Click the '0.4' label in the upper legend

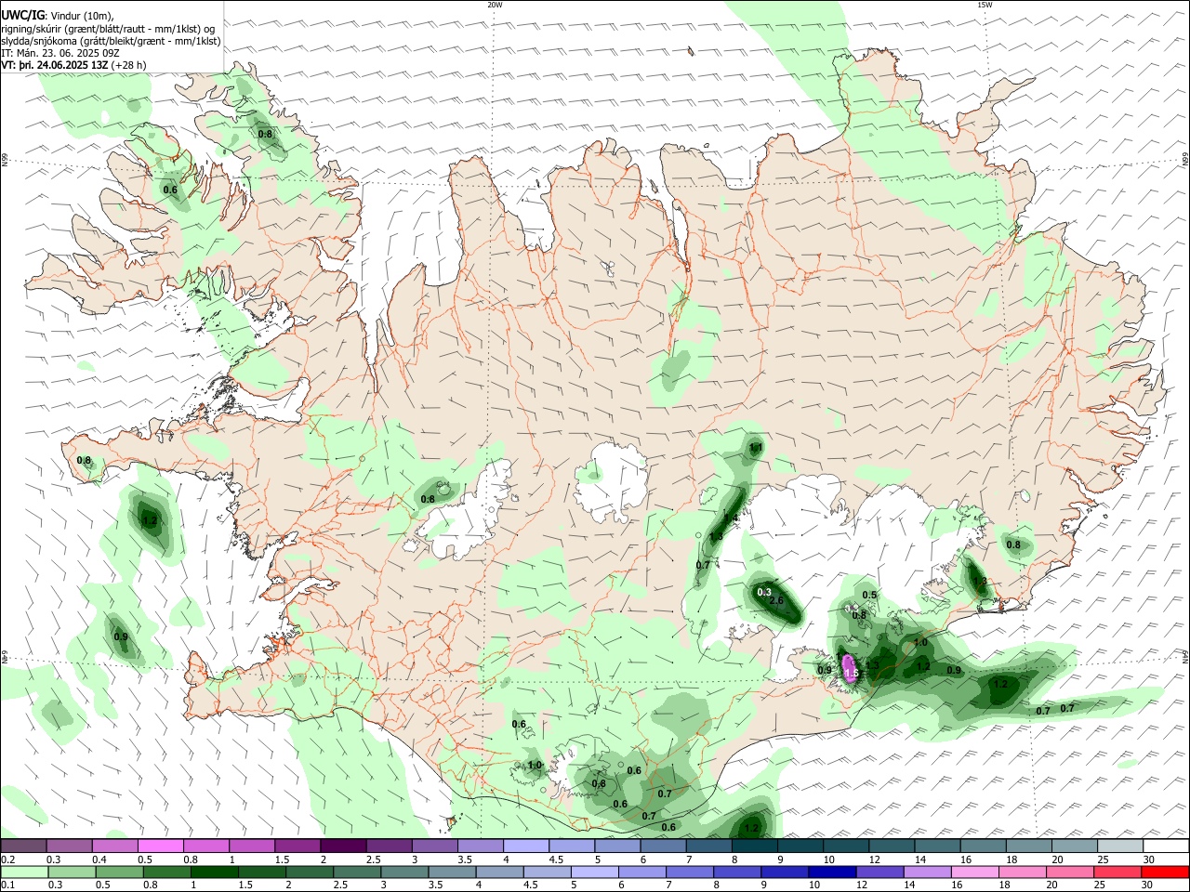coord(99,859)
